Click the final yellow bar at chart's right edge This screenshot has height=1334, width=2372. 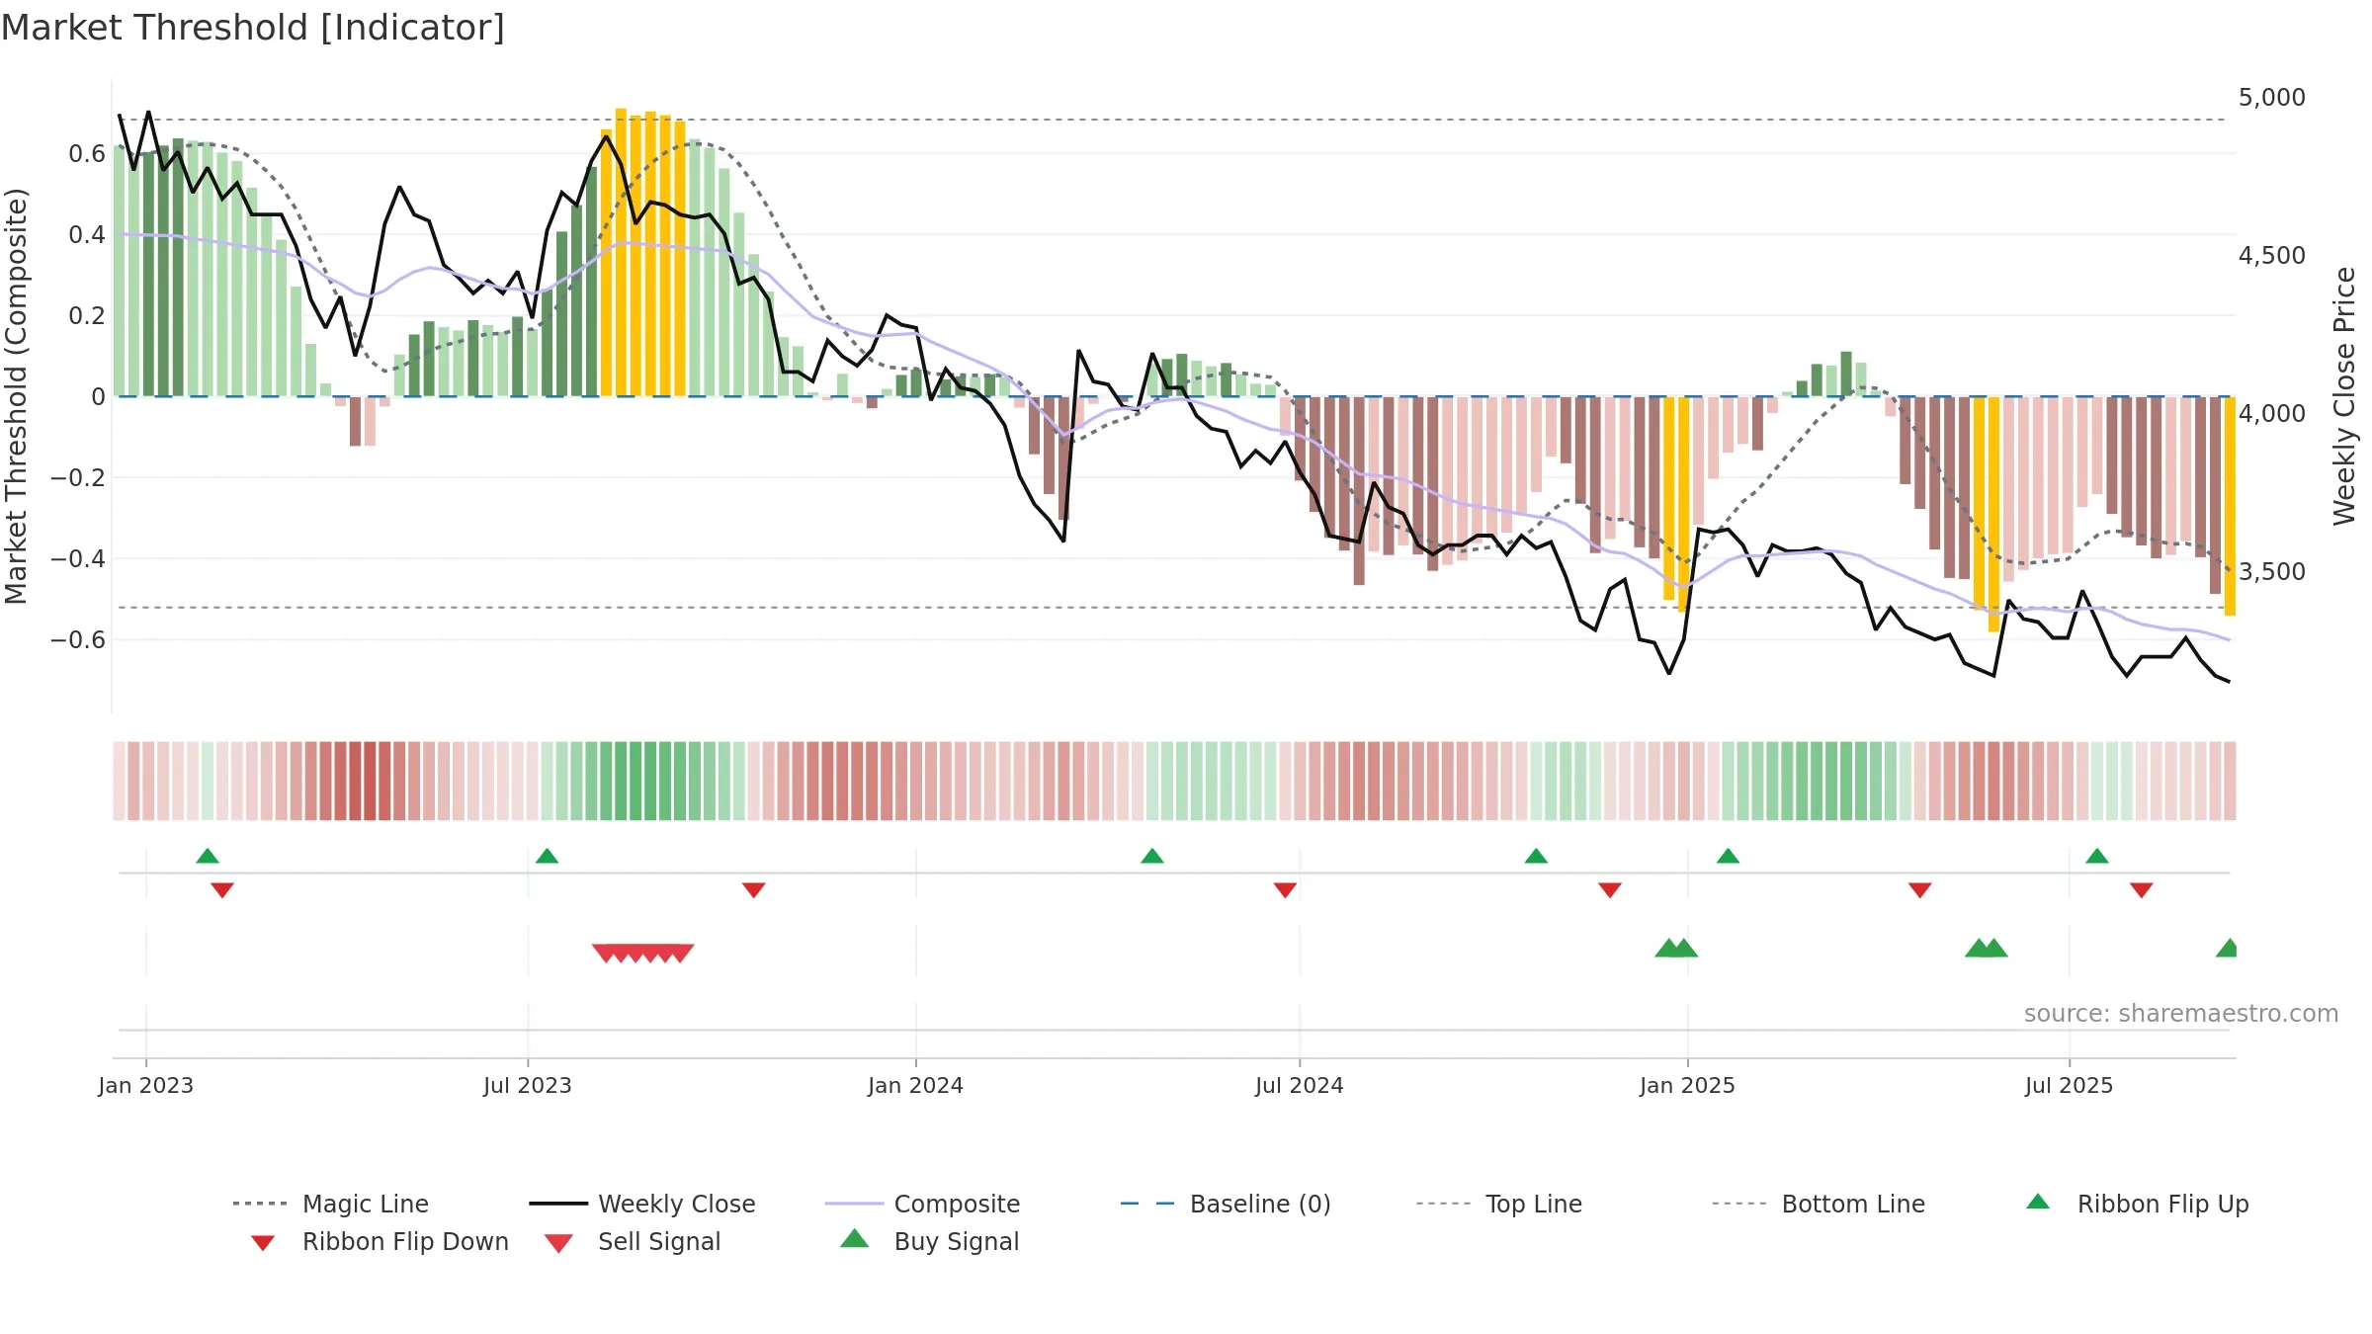[x=2231, y=506]
